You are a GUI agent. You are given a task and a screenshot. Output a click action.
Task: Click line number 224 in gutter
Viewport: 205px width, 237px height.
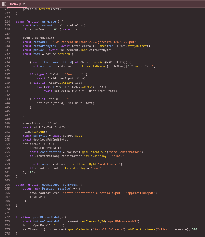(x=7, y=21)
